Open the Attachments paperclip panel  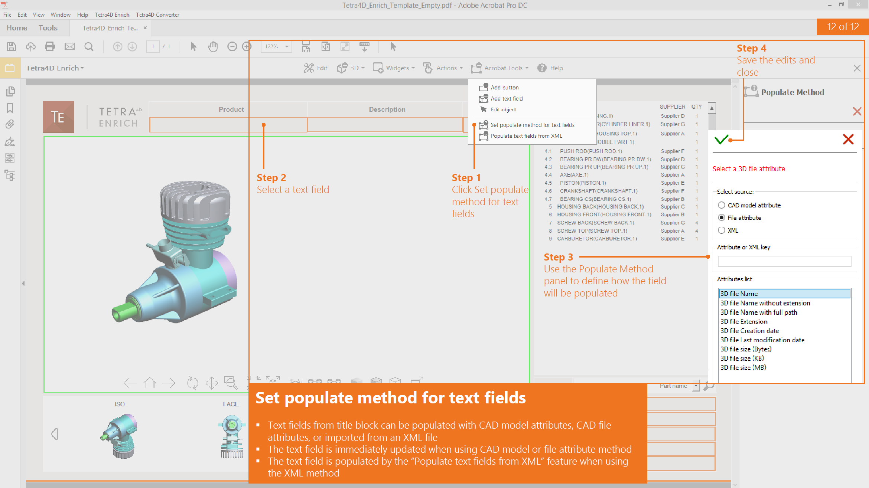click(10, 124)
